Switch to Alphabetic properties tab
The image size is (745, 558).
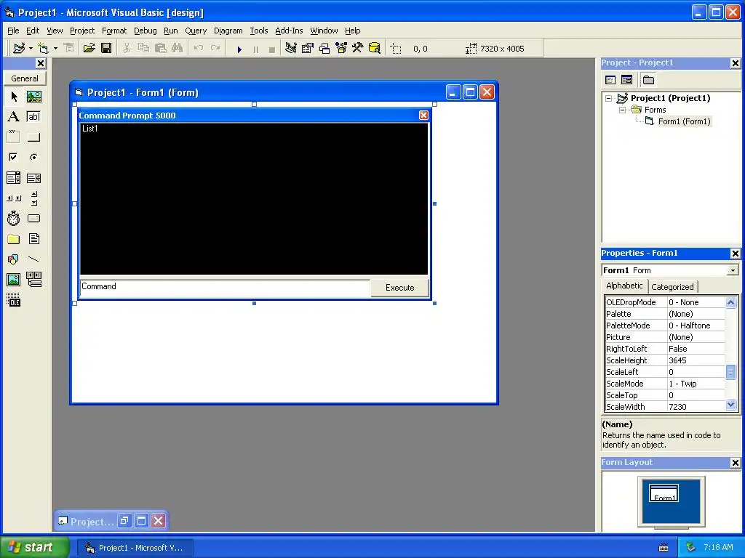pos(624,286)
